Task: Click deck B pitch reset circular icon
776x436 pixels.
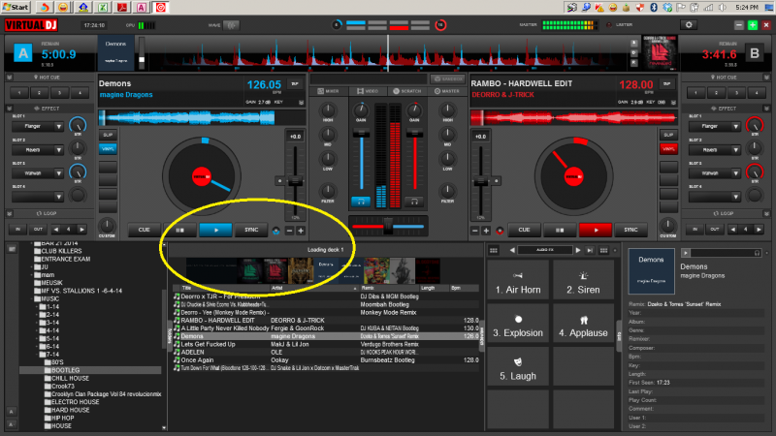Action: coord(500,231)
